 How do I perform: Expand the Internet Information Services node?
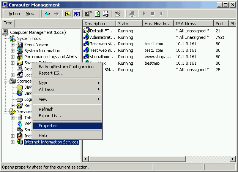(13, 142)
